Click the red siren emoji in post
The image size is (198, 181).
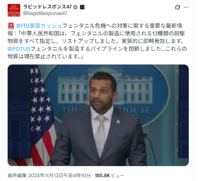pos(11,26)
